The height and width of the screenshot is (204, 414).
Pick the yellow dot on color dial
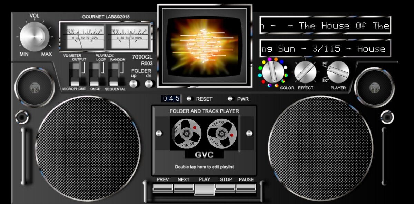pyautogui.click(x=264, y=62)
